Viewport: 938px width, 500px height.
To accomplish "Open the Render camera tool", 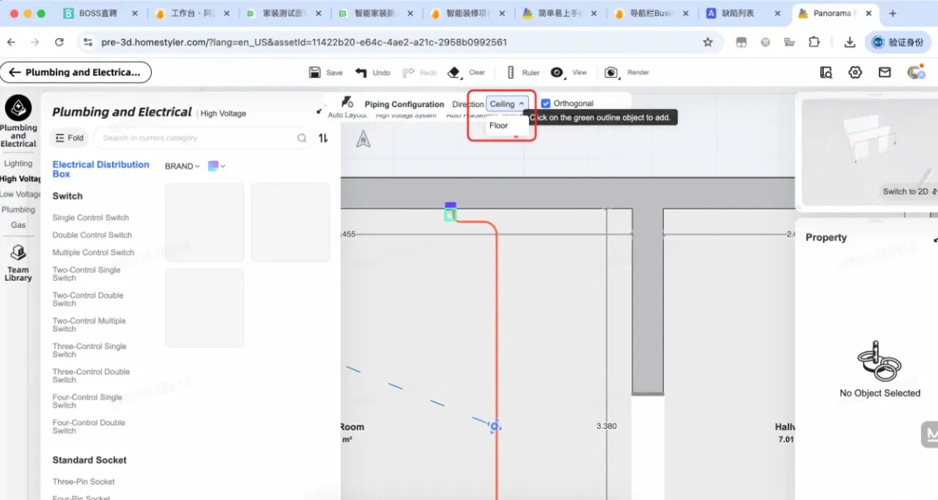I will point(611,73).
